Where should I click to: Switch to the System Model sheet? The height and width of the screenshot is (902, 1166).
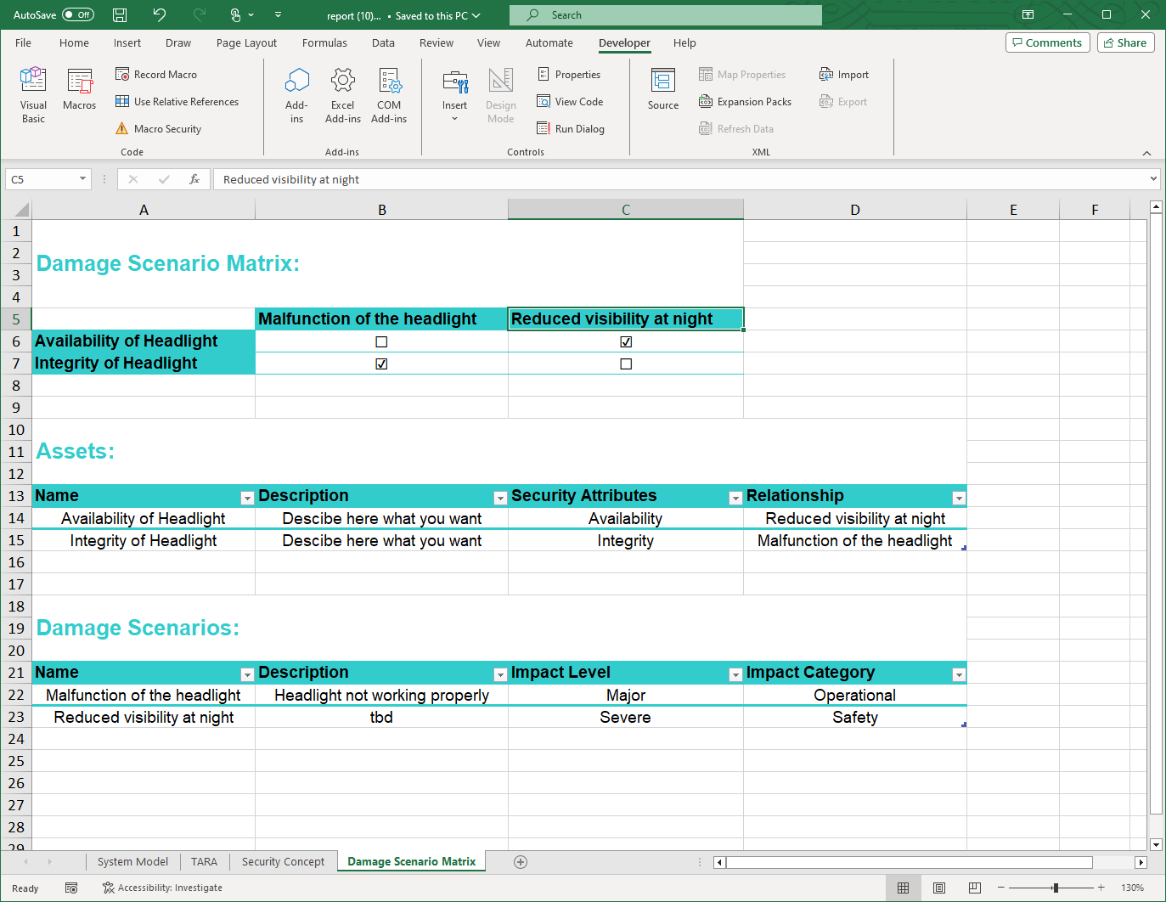tap(132, 862)
